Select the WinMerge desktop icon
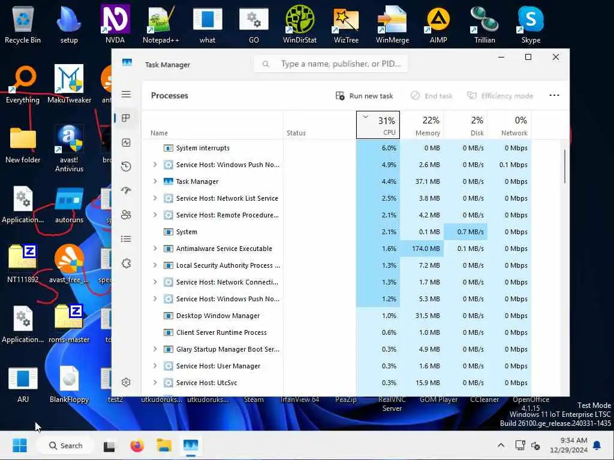Screen dimensions: 614x460 pos(392,23)
